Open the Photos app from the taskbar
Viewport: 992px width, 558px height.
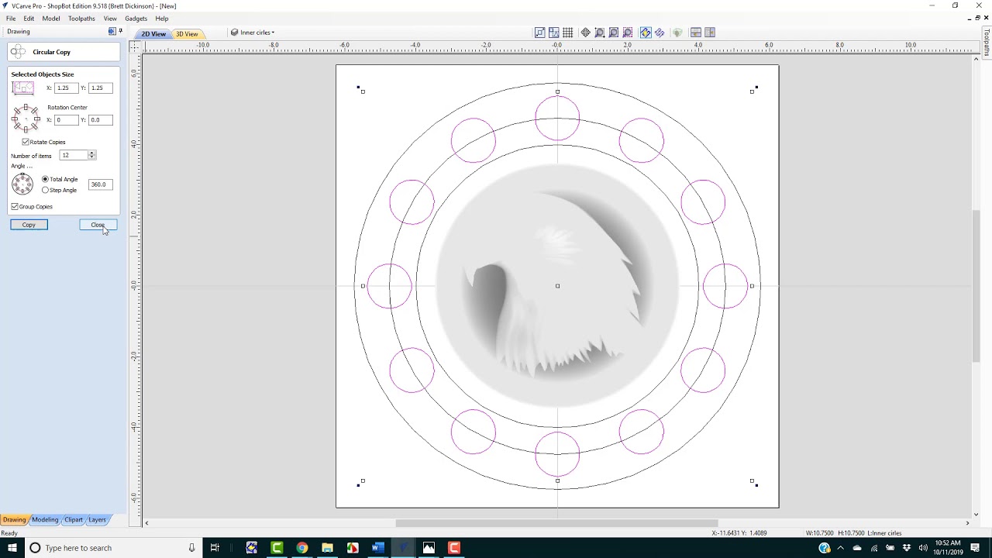429,548
